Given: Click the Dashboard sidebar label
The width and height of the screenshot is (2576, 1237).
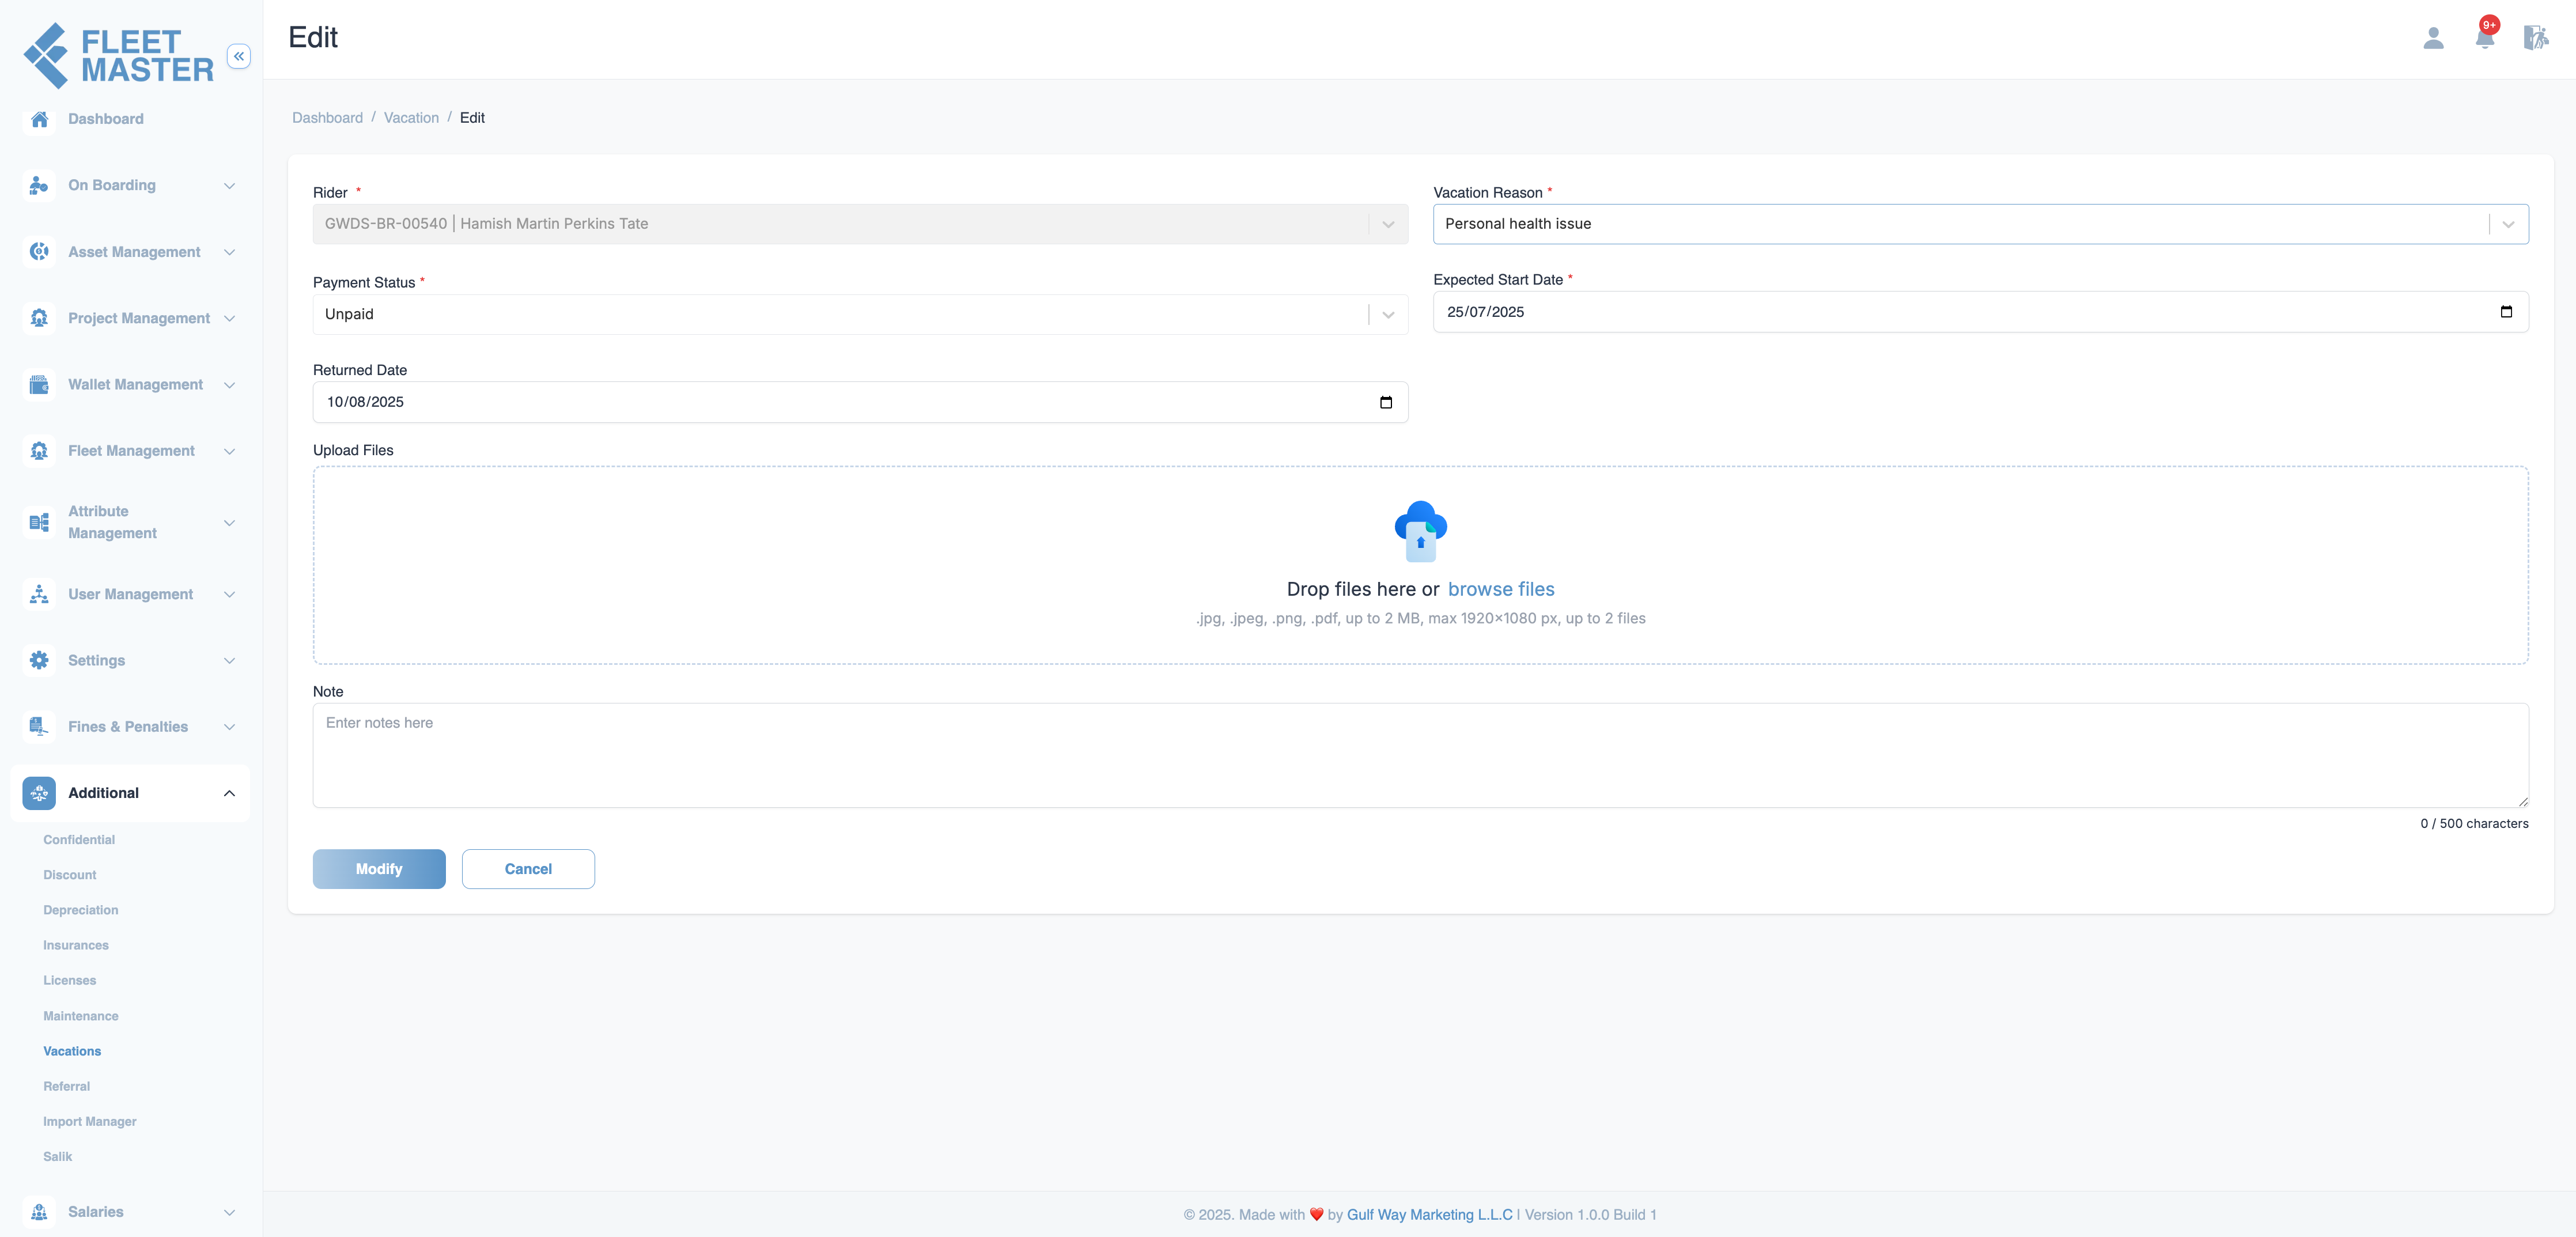Looking at the screenshot, I should pyautogui.click(x=106, y=119).
